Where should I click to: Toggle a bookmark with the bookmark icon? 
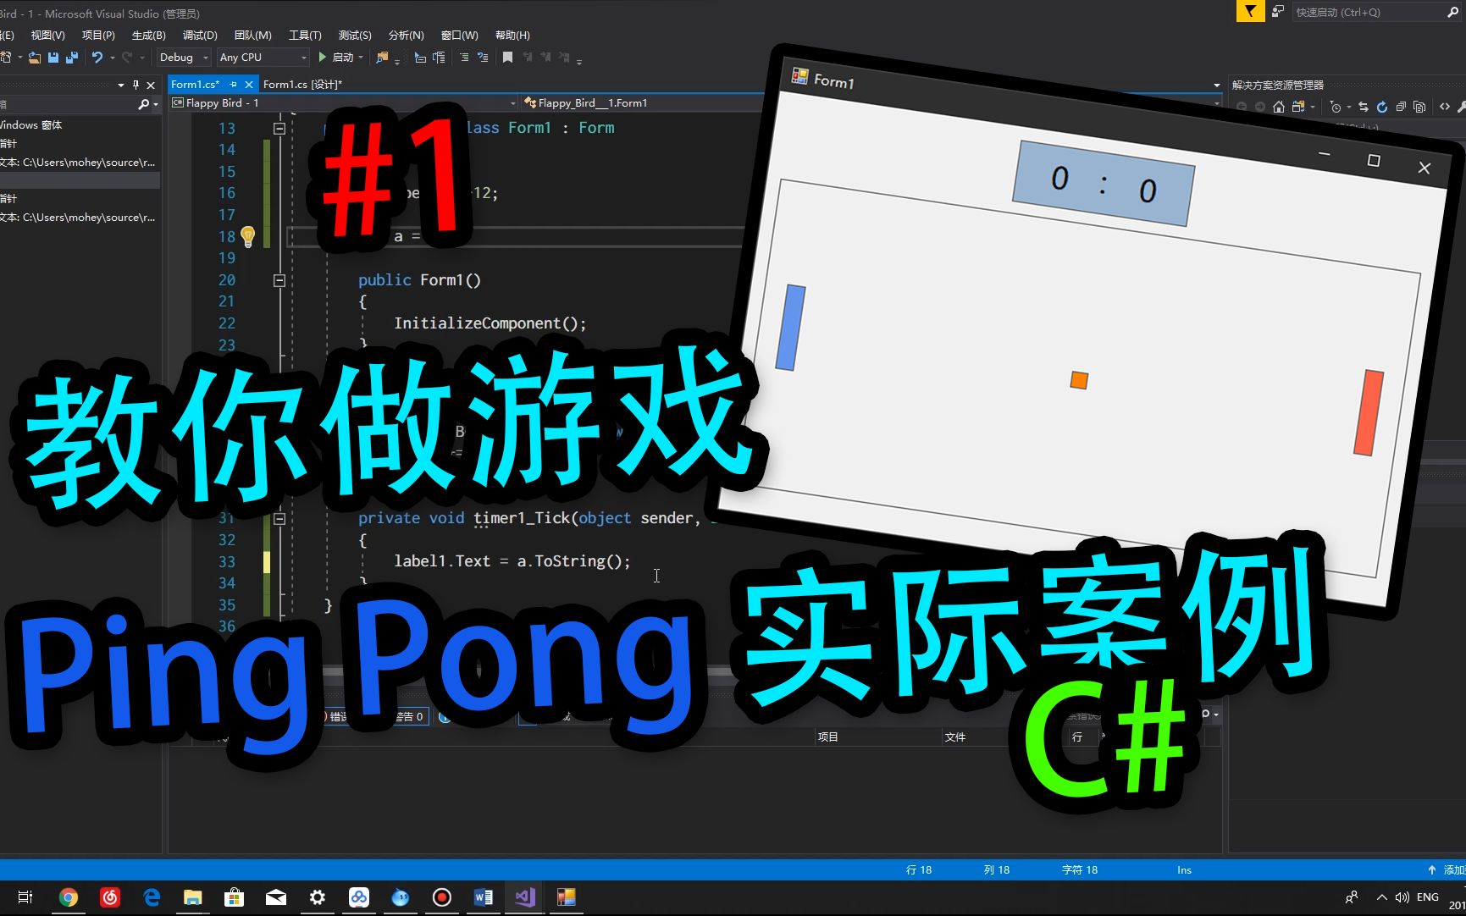pyautogui.click(x=507, y=58)
